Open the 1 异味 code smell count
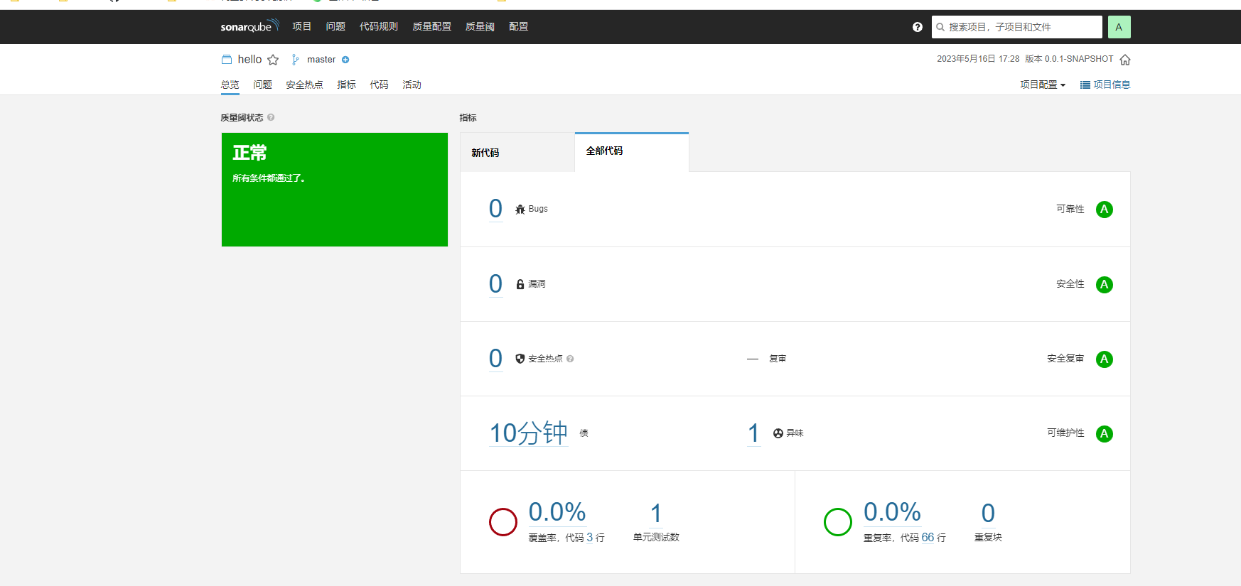1241x586 pixels. [754, 433]
